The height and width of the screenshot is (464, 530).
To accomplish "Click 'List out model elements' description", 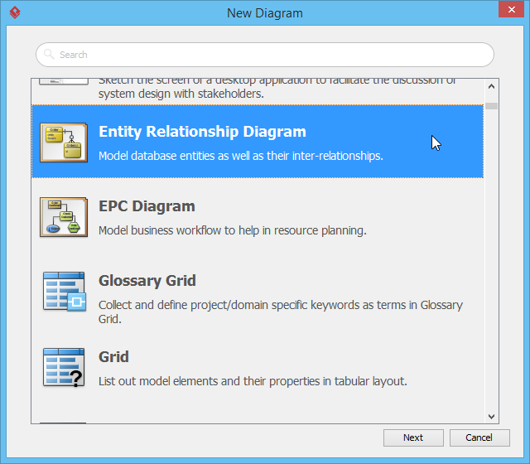I will point(253,381).
